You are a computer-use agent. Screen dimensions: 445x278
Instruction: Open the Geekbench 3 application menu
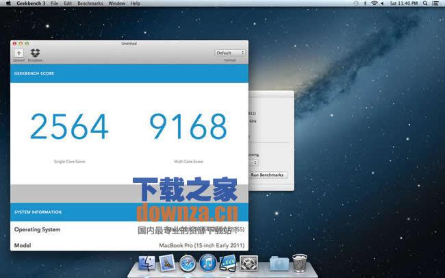pos(31,3)
